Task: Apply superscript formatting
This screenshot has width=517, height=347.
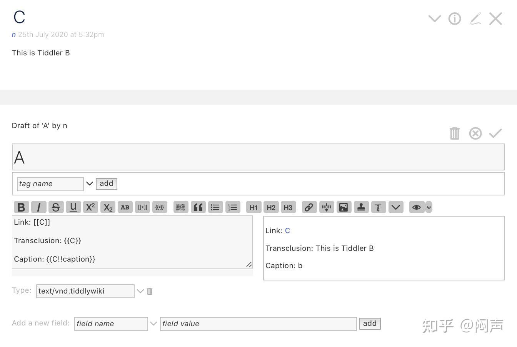Action: click(90, 207)
